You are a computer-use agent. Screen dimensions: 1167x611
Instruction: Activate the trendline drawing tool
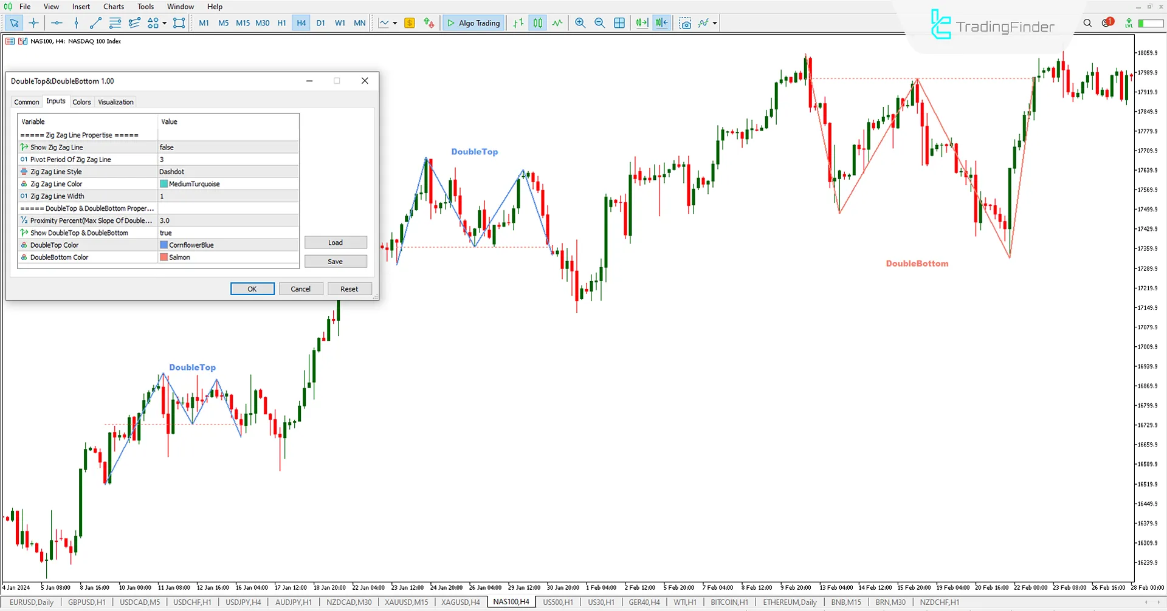(x=95, y=22)
